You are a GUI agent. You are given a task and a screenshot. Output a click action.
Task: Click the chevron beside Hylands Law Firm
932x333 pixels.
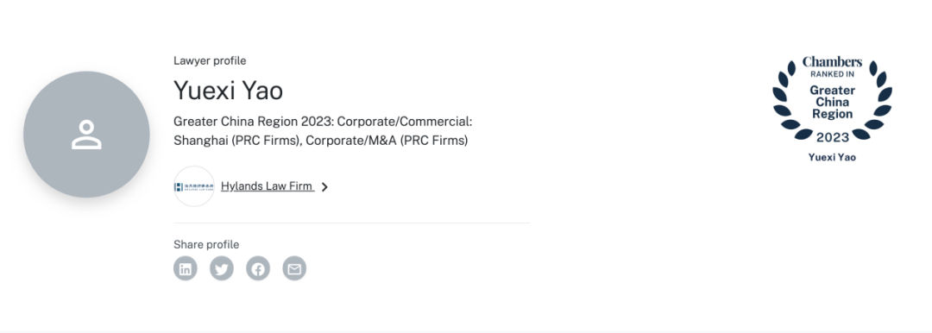324,187
